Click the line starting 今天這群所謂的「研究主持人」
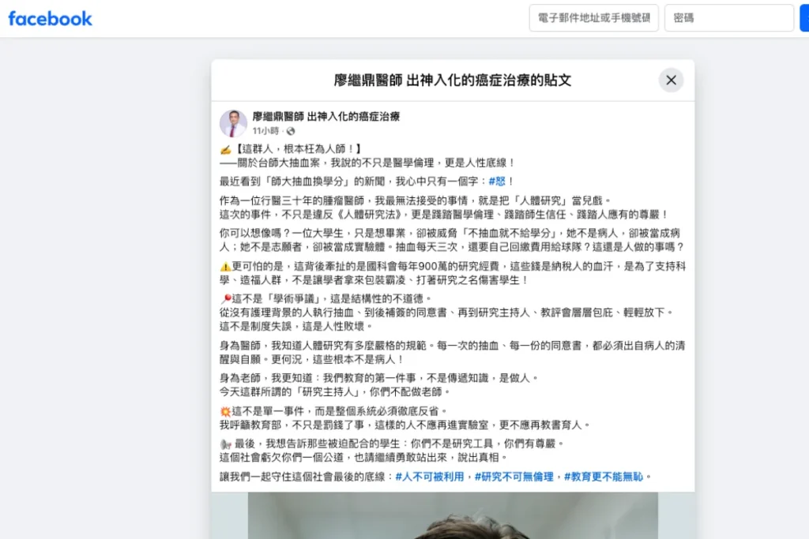Screen dimensions: 809x539 (x=335, y=391)
